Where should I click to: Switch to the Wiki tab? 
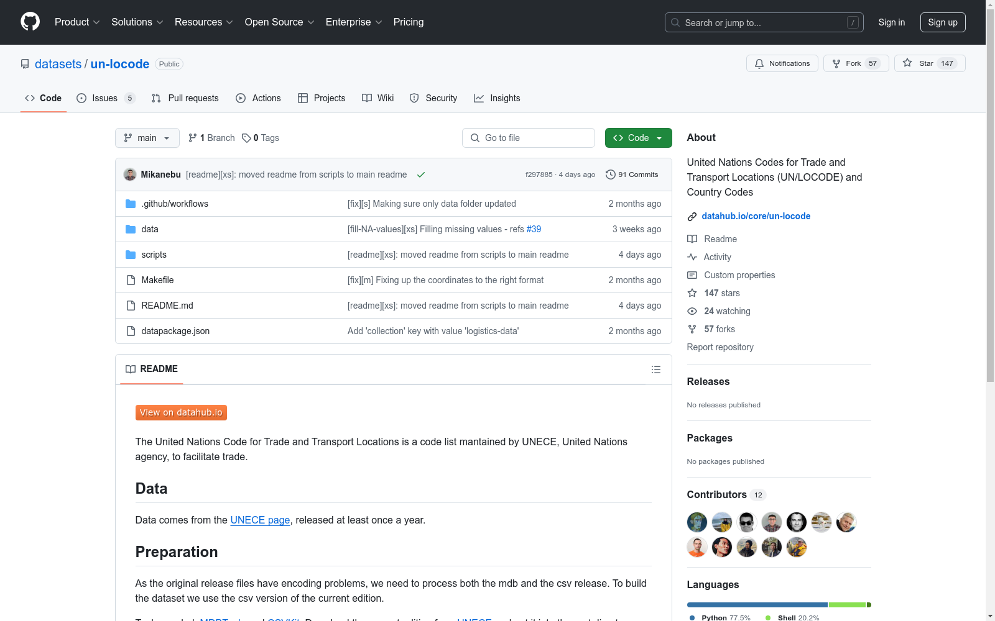point(378,98)
